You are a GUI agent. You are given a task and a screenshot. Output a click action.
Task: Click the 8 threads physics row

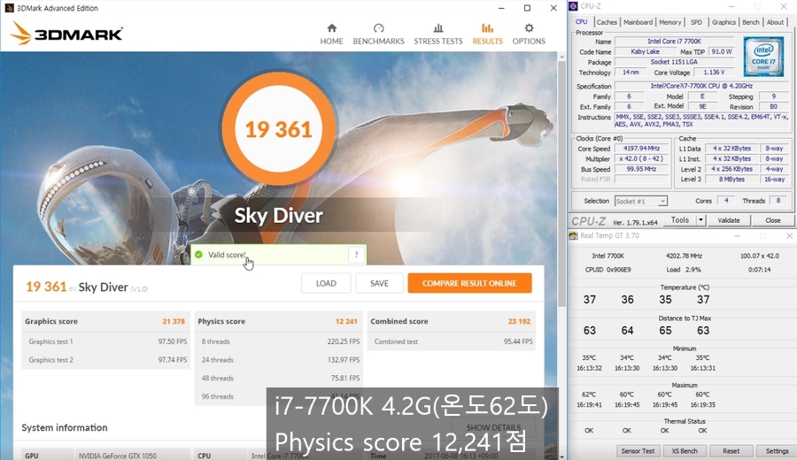click(279, 341)
